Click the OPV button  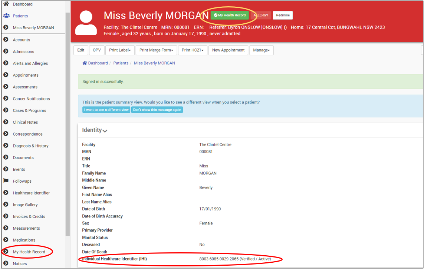[x=96, y=50]
